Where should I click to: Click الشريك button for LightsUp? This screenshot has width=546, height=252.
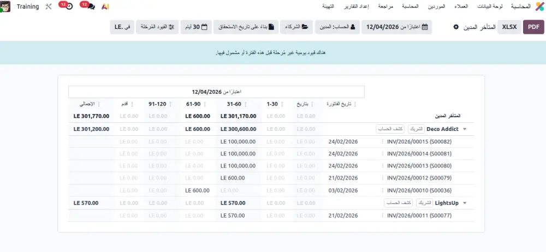424,203
